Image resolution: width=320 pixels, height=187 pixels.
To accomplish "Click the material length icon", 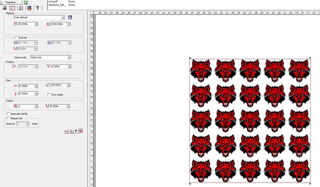I will point(48,24).
